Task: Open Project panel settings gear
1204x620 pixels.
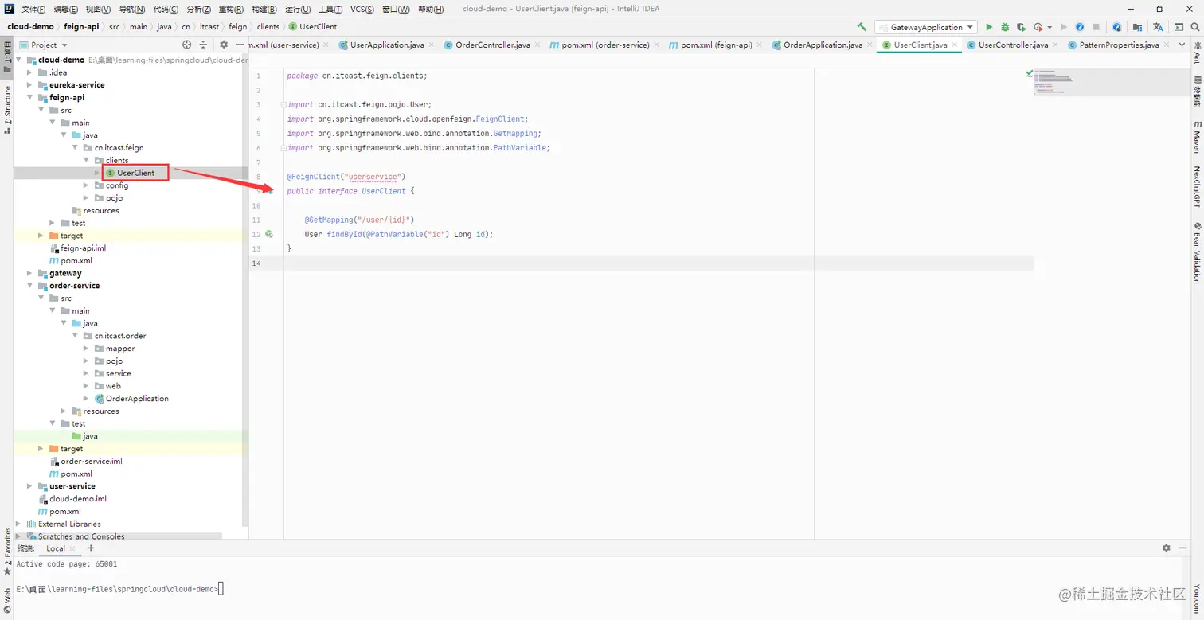Action: (224, 45)
